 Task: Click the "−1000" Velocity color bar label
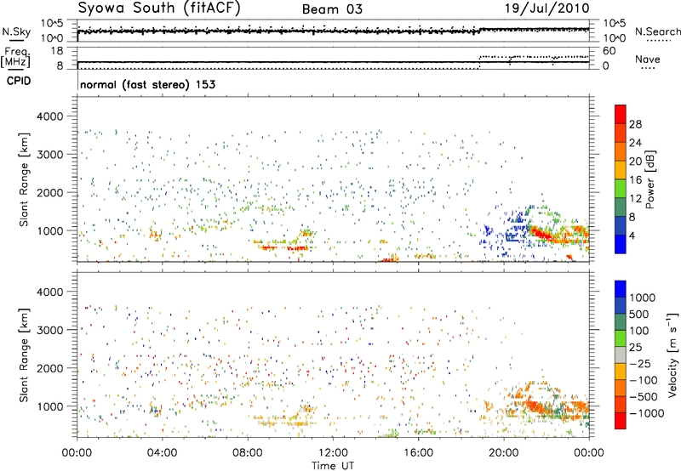647,413
